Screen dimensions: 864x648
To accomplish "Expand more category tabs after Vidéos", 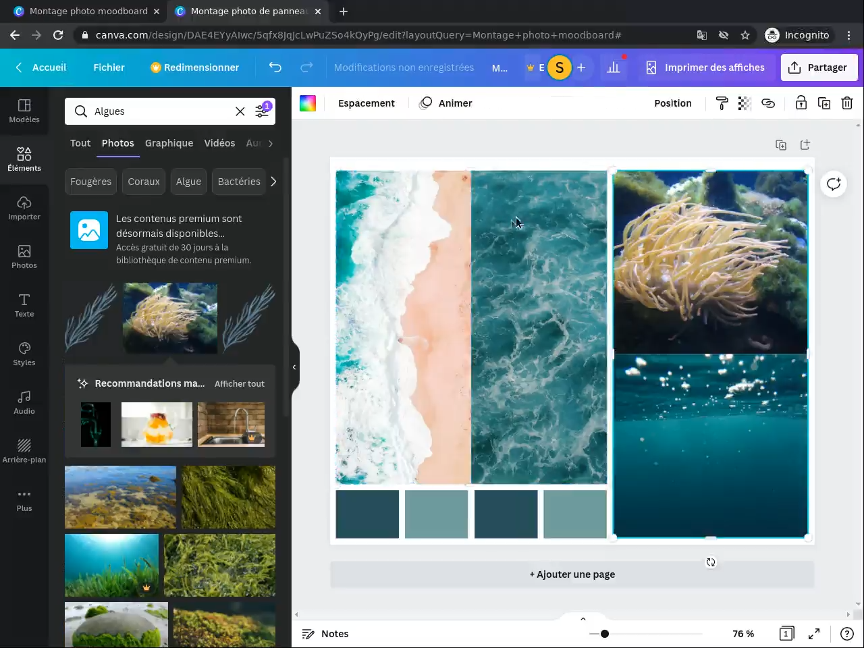I will [271, 143].
